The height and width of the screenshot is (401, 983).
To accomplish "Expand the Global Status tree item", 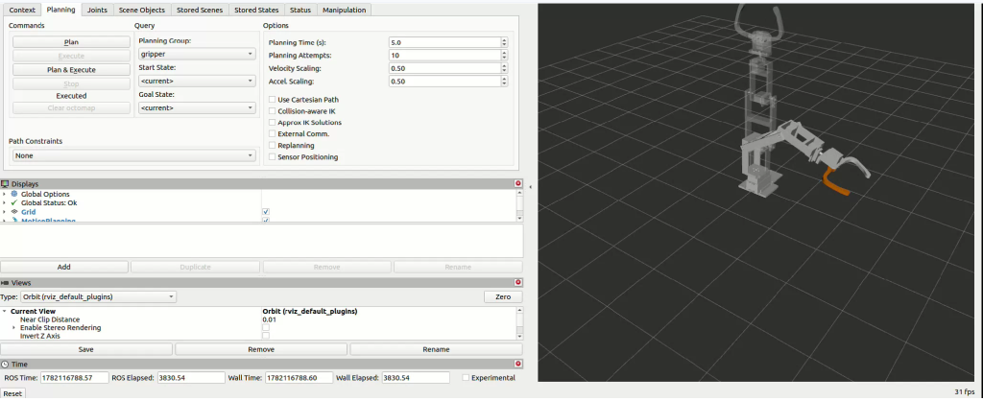I will pyautogui.click(x=5, y=203).
